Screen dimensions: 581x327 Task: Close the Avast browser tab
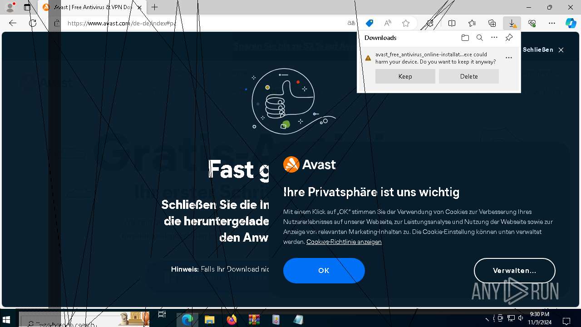[x=139, y=7]
